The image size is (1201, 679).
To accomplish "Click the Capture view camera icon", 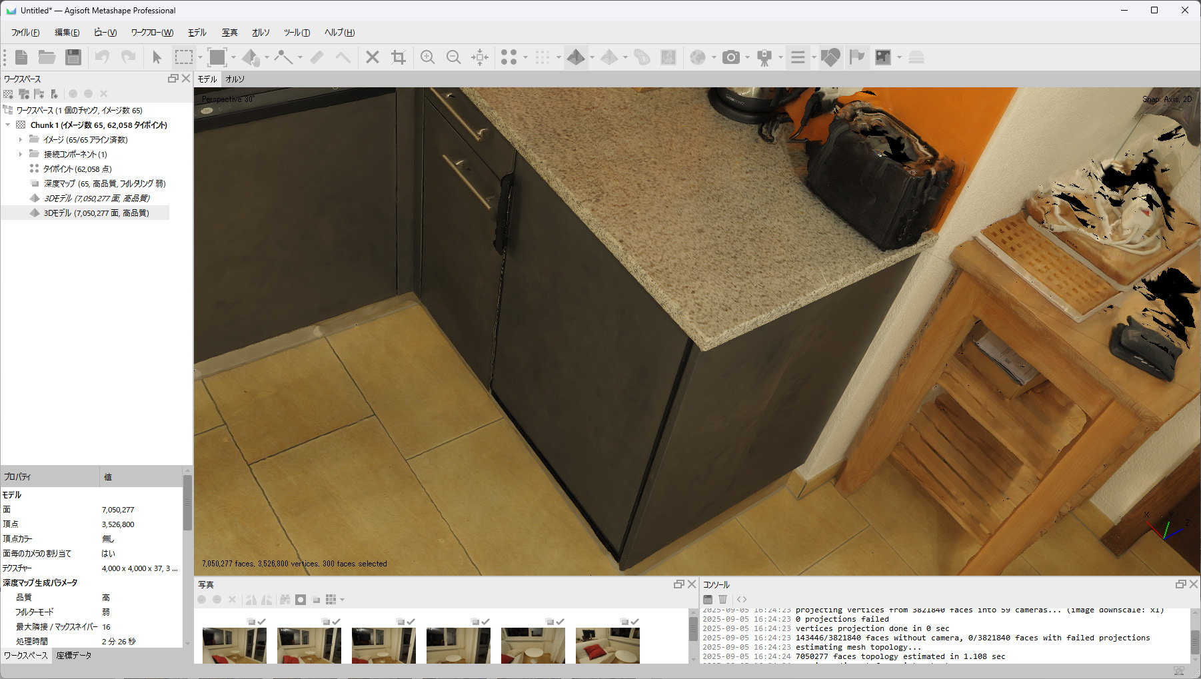I will coord(731,57).
